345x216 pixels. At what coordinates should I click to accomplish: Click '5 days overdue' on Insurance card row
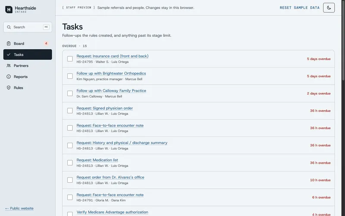point(319,59)
